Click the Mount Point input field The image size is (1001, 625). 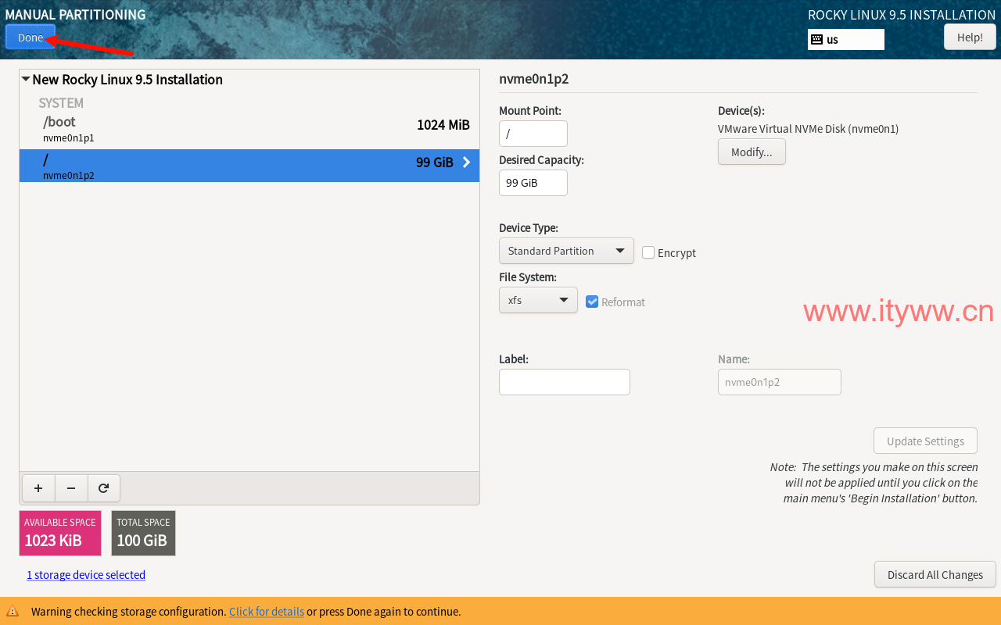click(533, 134)
